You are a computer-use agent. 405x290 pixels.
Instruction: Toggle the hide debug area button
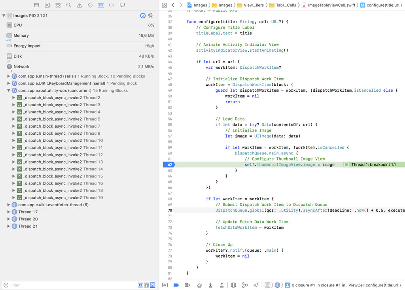pos(165,285)
